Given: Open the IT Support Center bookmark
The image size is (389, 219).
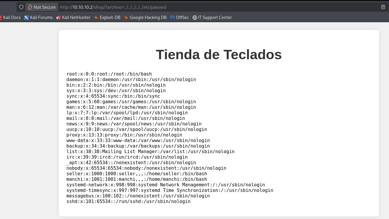Looking at the screenshot, I should pos(212,17).
